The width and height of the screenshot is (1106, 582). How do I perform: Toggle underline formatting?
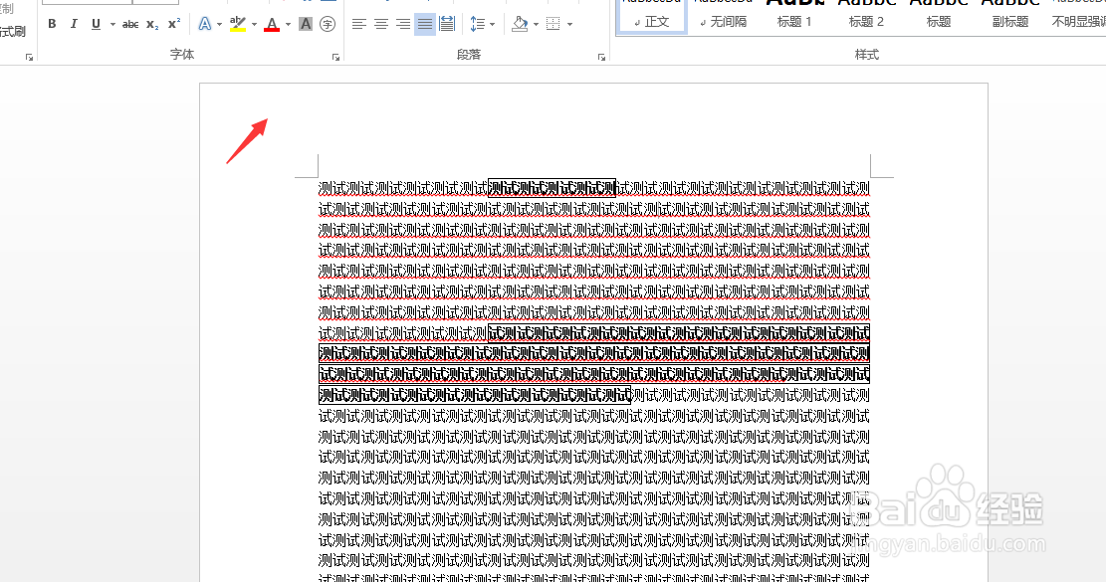pyautogui.click(x=96, y=24)
